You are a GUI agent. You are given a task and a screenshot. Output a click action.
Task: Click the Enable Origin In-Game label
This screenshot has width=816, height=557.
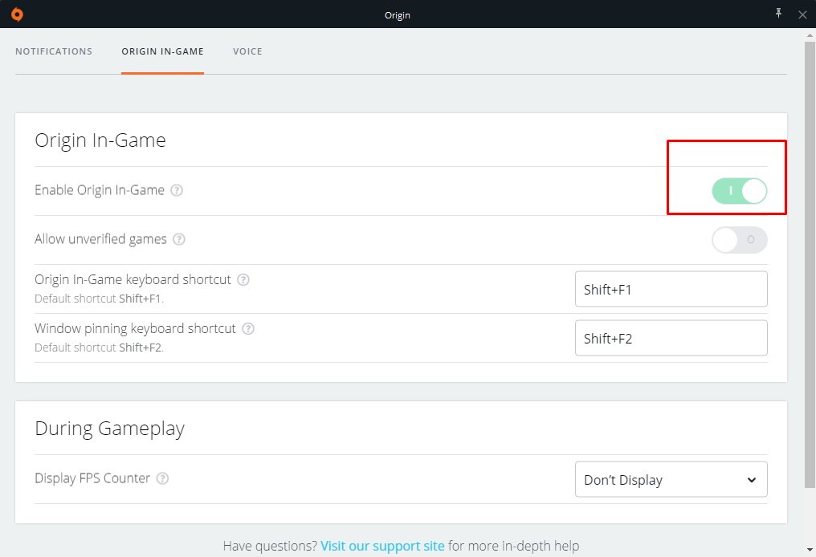coord(100,190)
